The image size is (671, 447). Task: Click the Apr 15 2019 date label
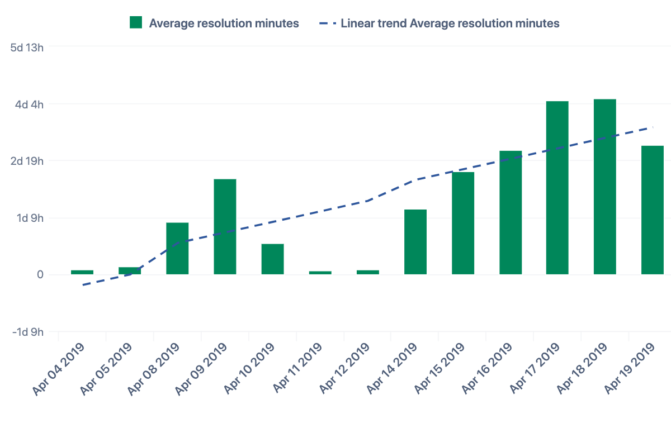pyautogui.click(x=440, y=369)
